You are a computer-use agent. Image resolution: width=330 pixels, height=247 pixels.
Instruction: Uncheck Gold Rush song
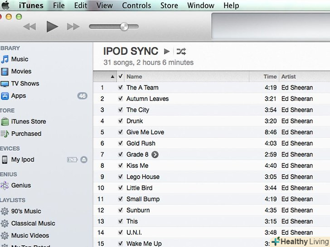point(121,143)
